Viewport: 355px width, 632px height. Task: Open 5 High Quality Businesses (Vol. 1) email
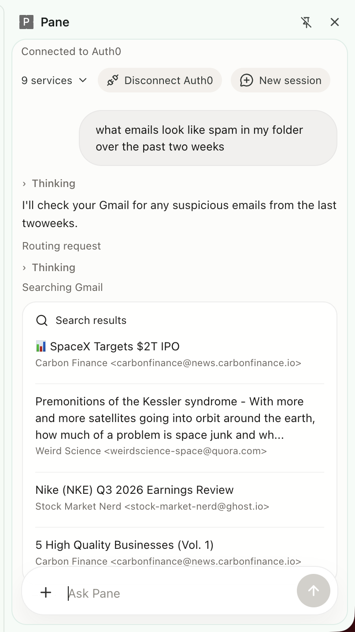(124, 545)
